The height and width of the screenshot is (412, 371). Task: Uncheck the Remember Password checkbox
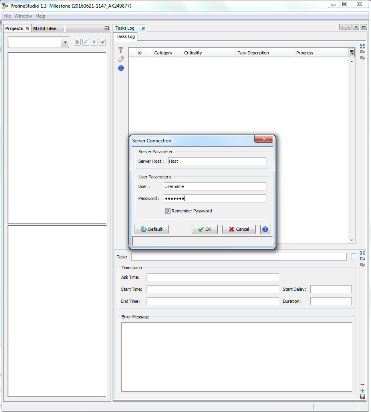point(168,211)
